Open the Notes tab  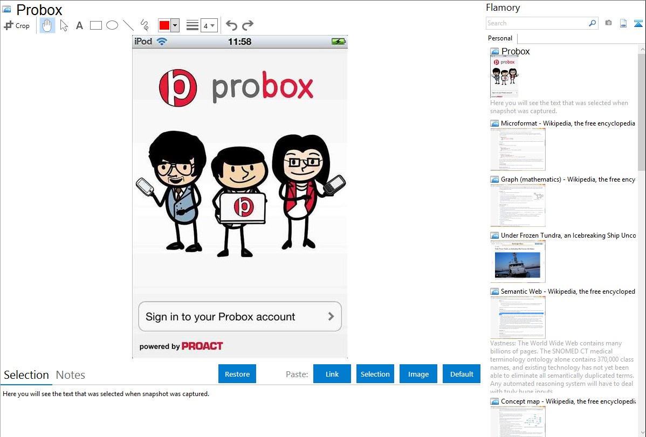(71, 375)
